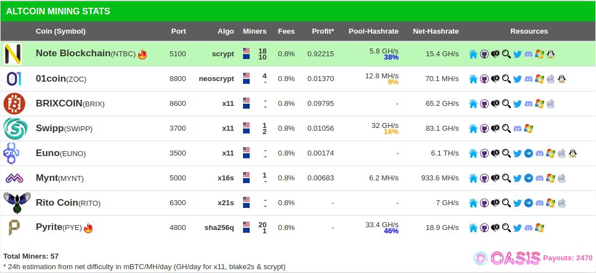Image resolution: width=596 pixels, height=273 pixels.
Task: Open the Twitter icon in the Euno row
Action: pos(518,153)
